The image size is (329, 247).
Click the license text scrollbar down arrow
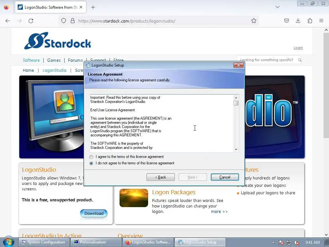coord(236,150)
